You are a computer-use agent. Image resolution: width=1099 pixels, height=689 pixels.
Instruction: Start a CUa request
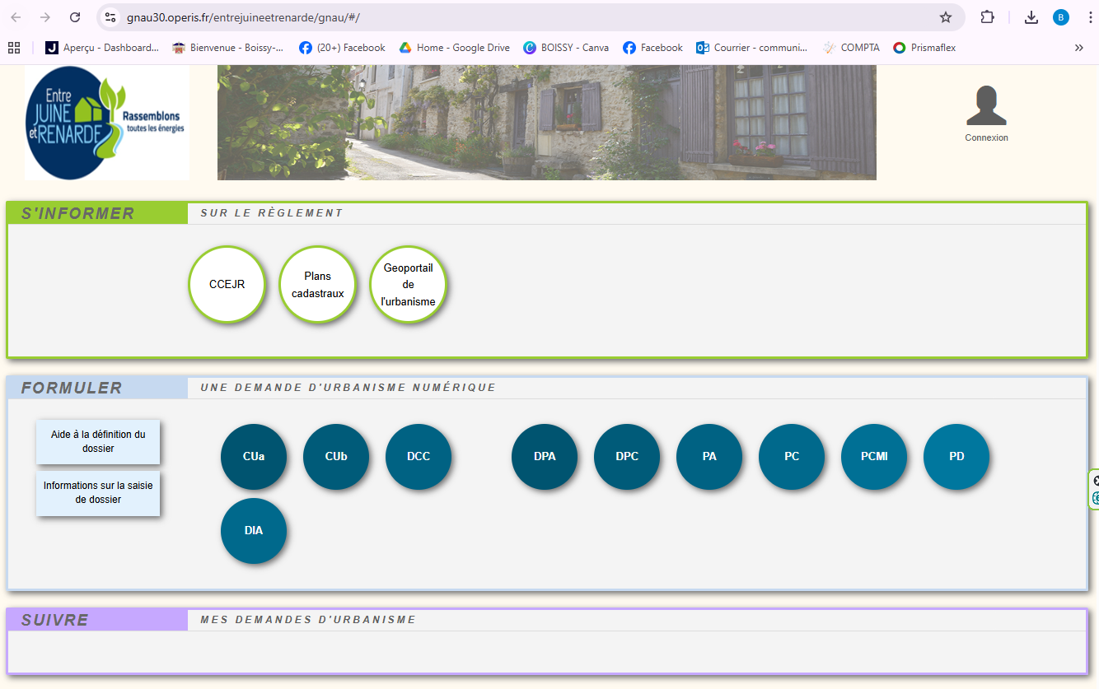(254, 457)
